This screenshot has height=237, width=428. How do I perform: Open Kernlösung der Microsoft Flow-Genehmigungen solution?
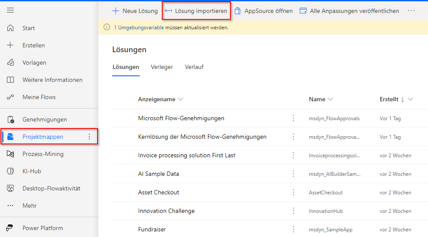coord(202,137)
